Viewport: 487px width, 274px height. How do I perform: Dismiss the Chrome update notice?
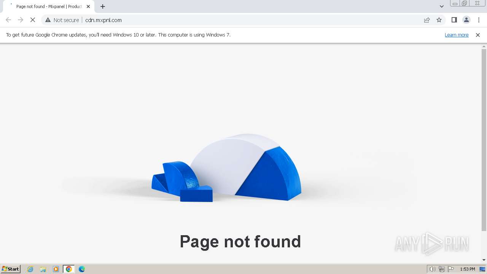pos(478,35)
